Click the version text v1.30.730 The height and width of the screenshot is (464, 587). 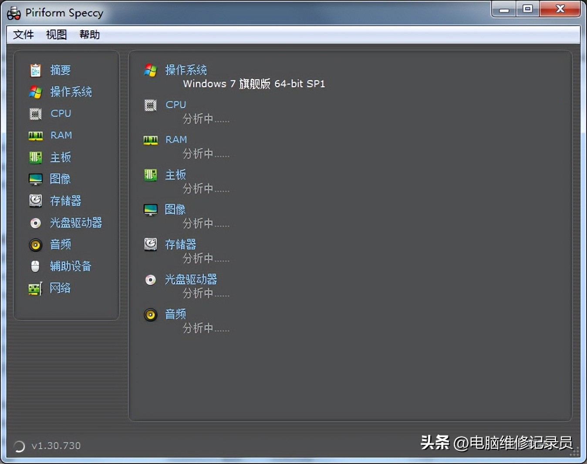pyautogui.click(x=56, y=446)
